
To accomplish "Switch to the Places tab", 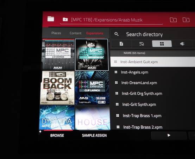I will click(x=56, y=33).
